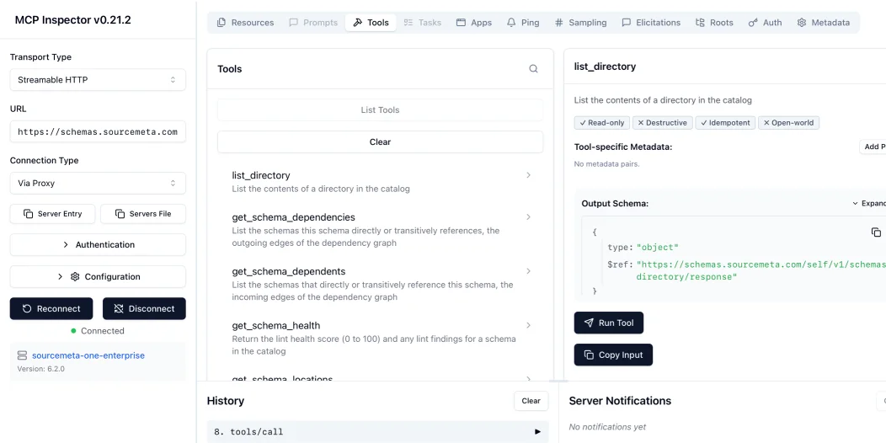Toggle the Idempotent annotation badge
Viewport: 886px width, 443px height.
[725, 123]
